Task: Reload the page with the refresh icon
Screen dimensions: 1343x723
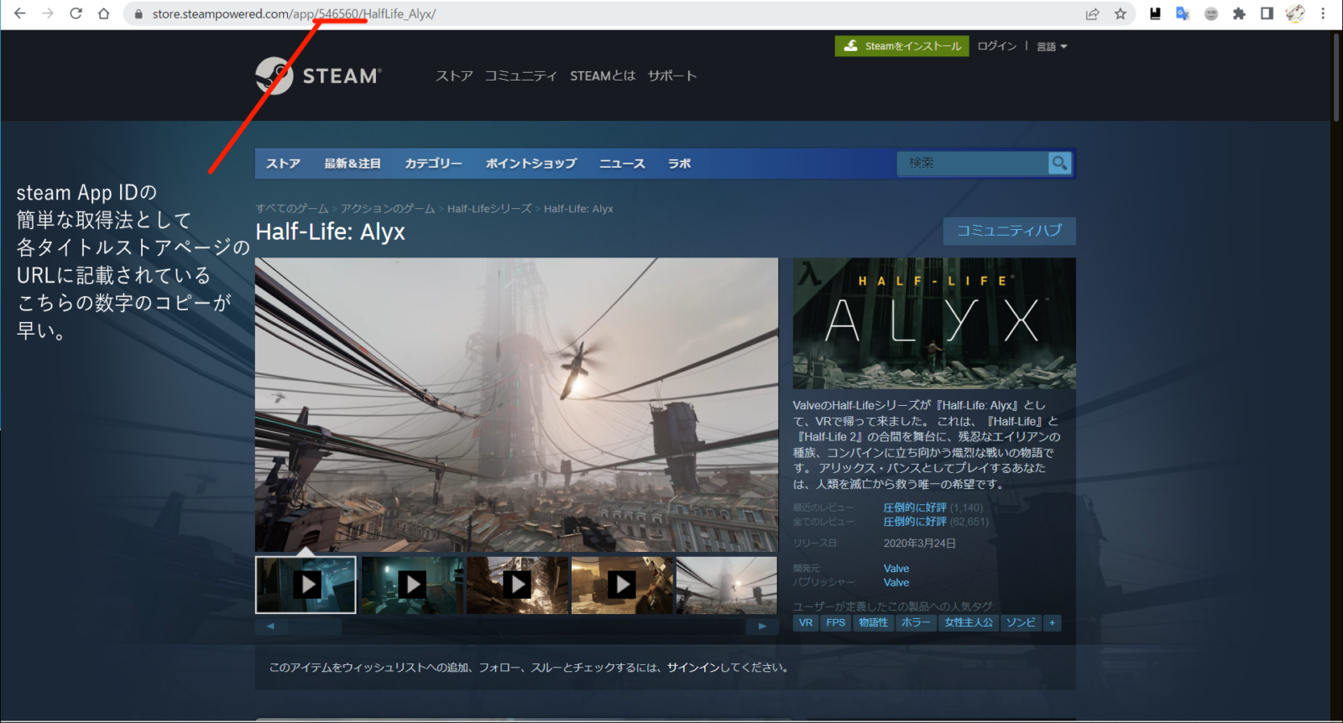Action: (x=76, y=13)
